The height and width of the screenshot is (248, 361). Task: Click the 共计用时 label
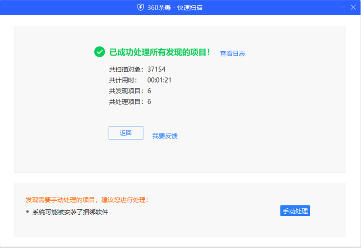coord(123,80)
